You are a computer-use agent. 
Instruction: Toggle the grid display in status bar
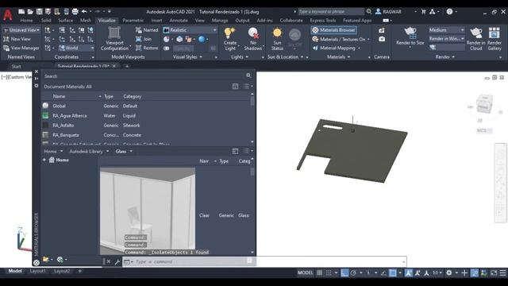(x=319, y=273)
